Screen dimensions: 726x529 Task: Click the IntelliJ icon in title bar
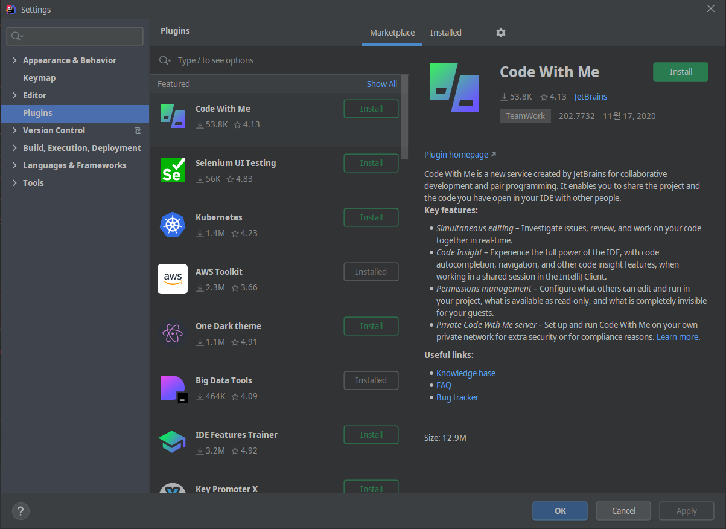[x=10, y=9]
